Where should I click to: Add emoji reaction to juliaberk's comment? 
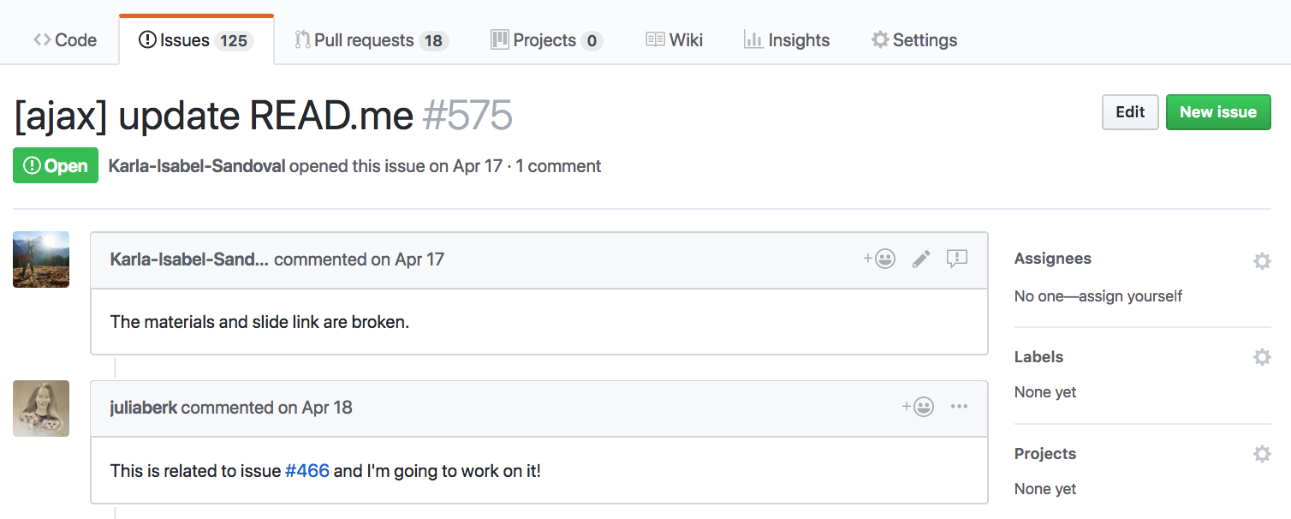point(918,407)
